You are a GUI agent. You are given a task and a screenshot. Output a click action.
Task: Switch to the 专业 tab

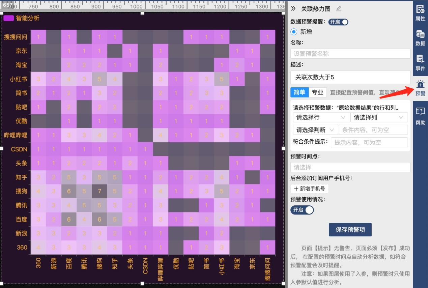point(317,92)
